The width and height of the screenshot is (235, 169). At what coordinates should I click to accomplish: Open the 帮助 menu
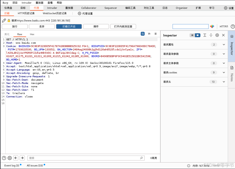59,3
